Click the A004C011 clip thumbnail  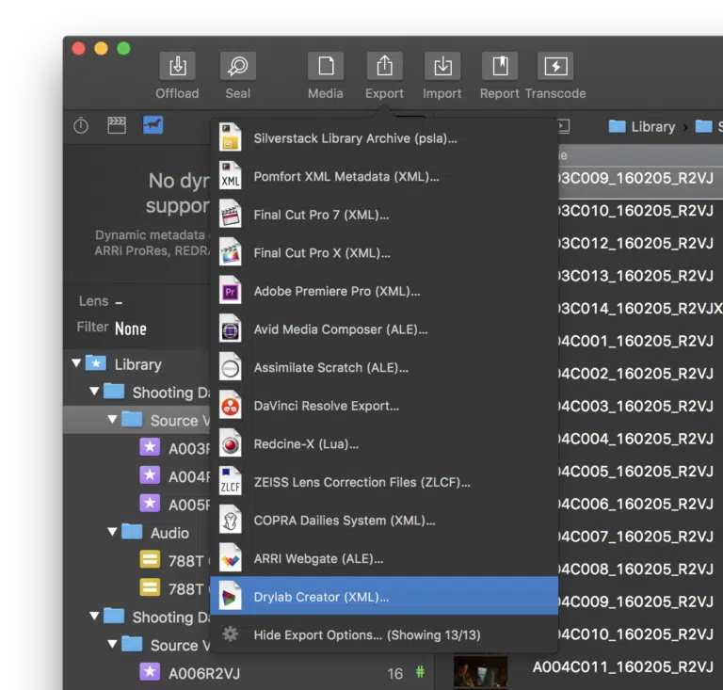(480, 672)
